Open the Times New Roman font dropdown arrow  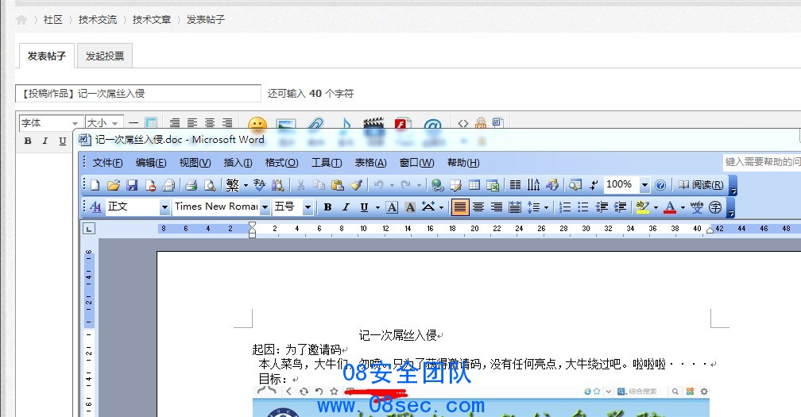point(265,207)
